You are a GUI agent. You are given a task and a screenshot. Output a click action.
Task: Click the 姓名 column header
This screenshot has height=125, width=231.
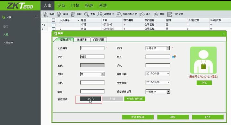[90, 20]
